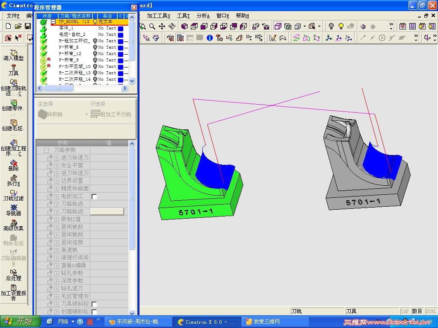Click blue color swatch for 毛坯-自动_2
Screen dimensions: 438x328
point(121,35)
